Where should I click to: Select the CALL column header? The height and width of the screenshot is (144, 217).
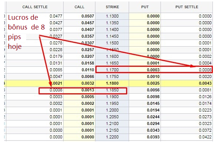tap(79, 7)
